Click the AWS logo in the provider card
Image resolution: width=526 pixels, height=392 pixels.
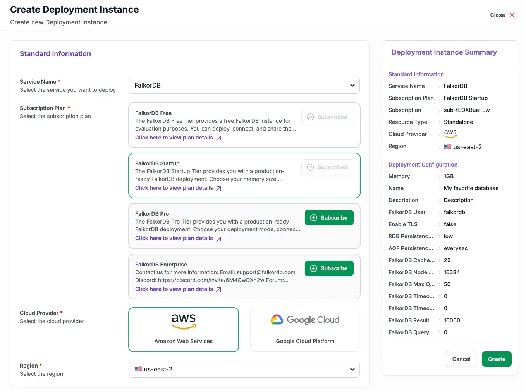184,322
